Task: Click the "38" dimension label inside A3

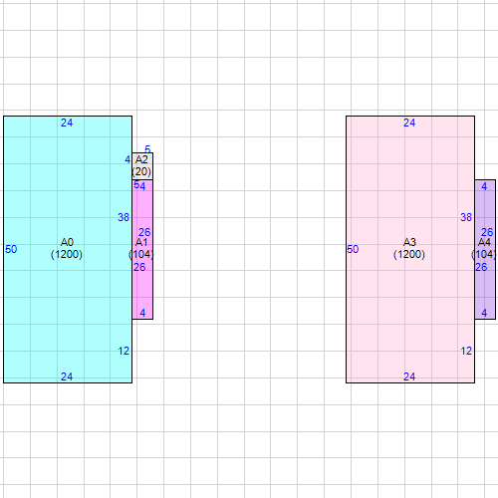Action: point(466,217)
